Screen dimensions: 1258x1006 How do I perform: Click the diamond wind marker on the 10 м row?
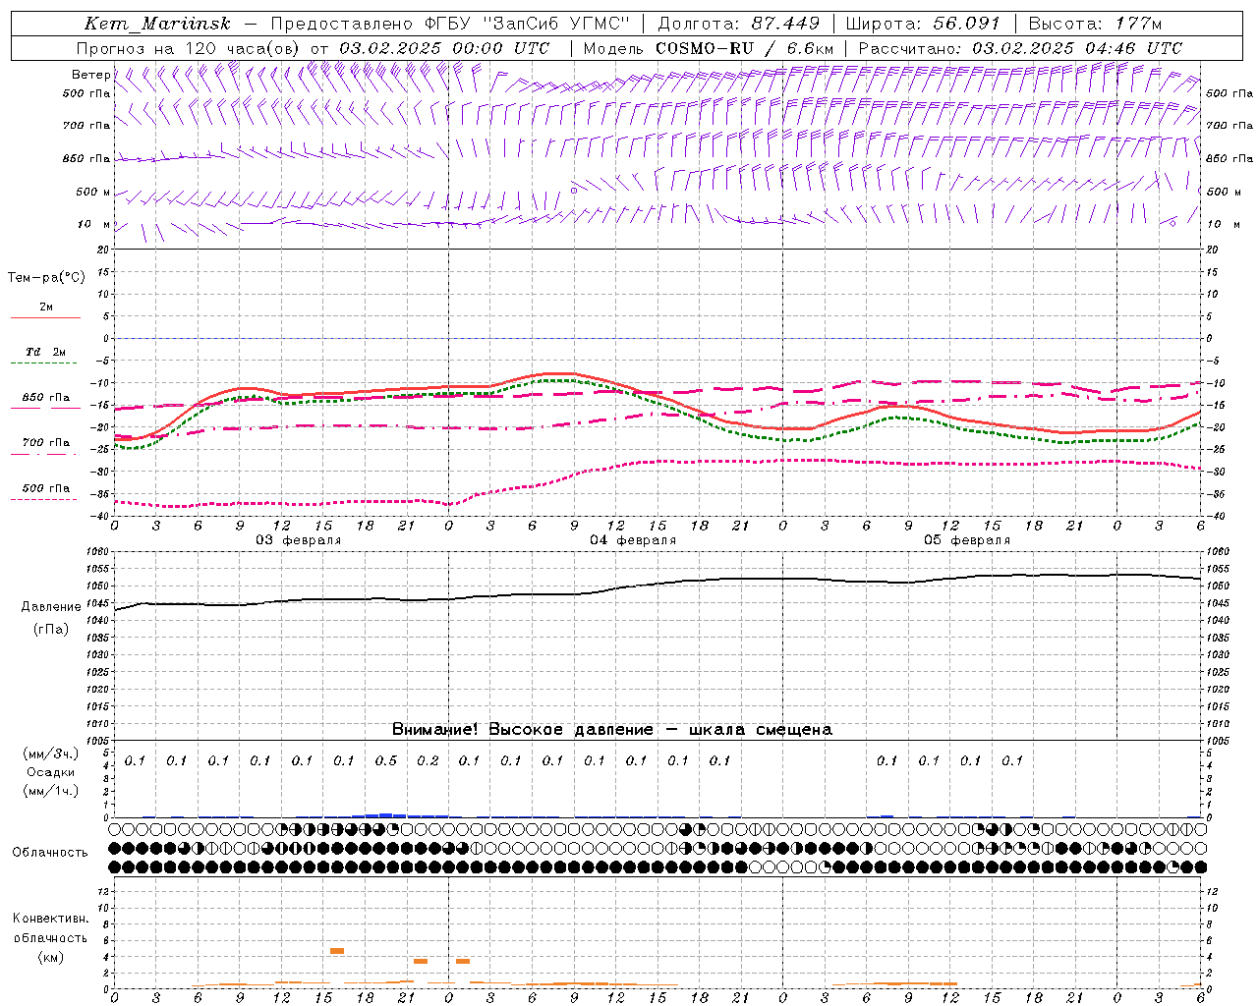[1172, 223]
